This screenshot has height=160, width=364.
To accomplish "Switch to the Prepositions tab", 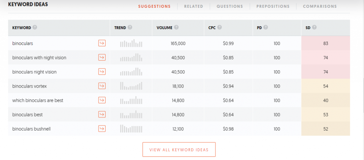I will tap(273, 6).
